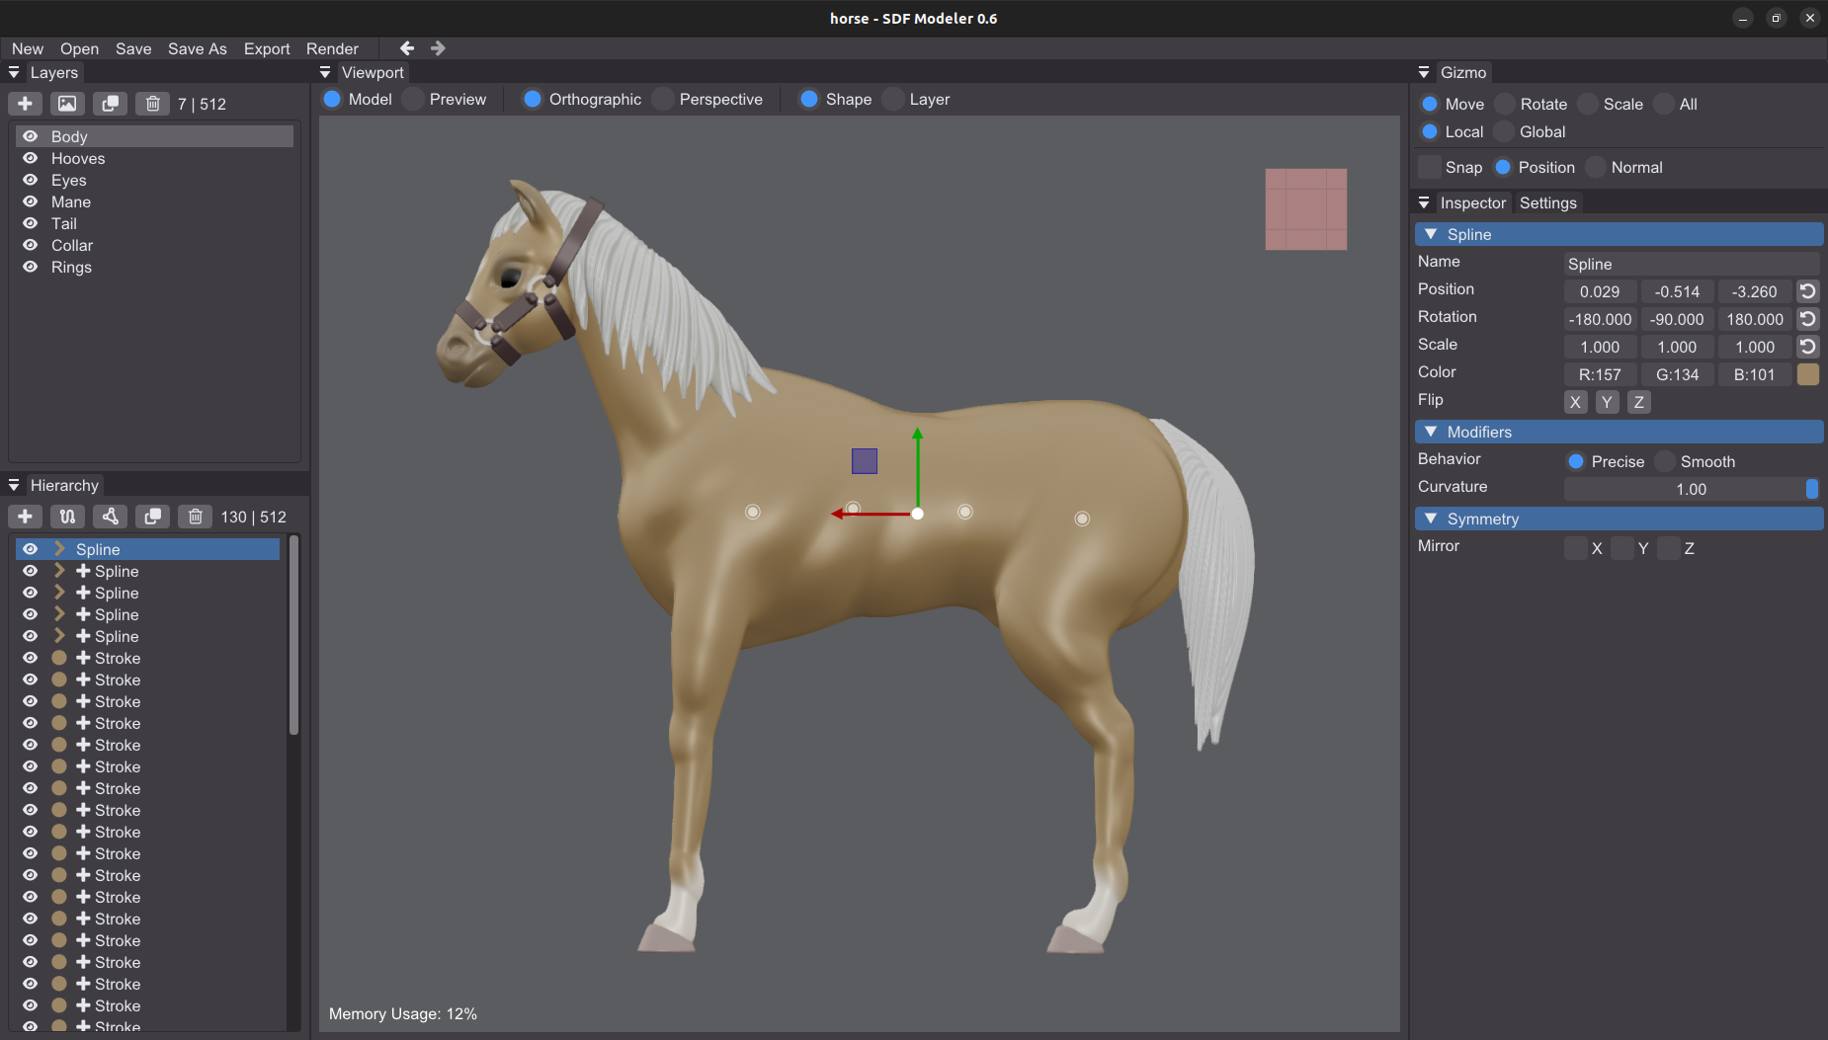The height and width of the screenshot is (1040, 1828).
Task: Duplicate the selected layer
Action: tap(110, 104)
